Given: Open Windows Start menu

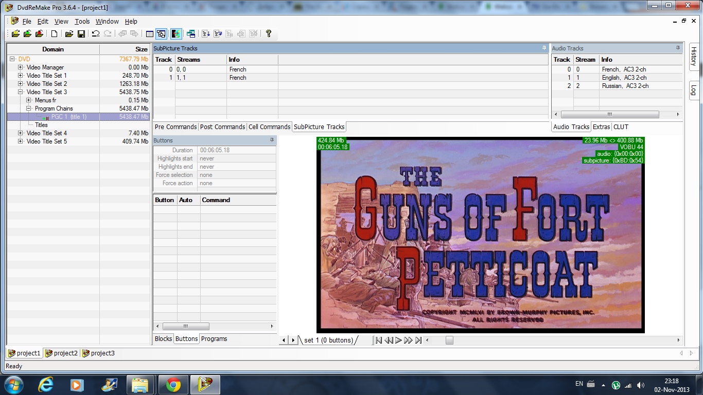Looking at the screenshot, I should click(13, 385).
